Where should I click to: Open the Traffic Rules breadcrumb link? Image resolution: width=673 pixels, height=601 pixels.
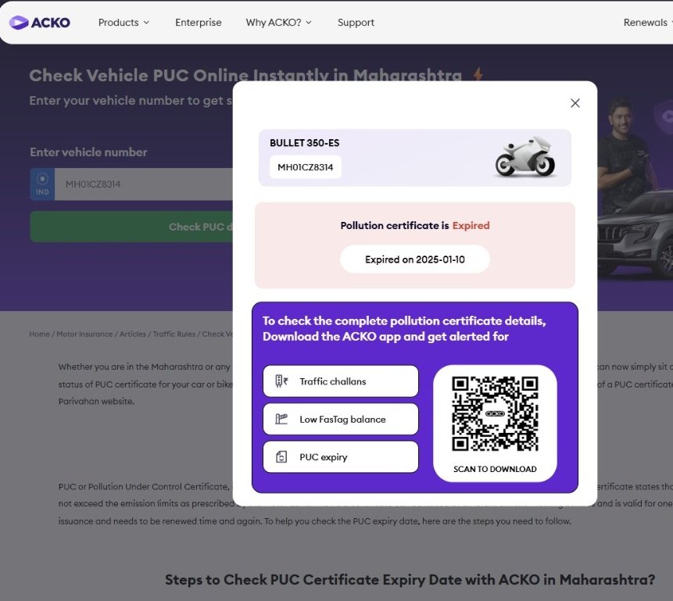coord(174,334)
